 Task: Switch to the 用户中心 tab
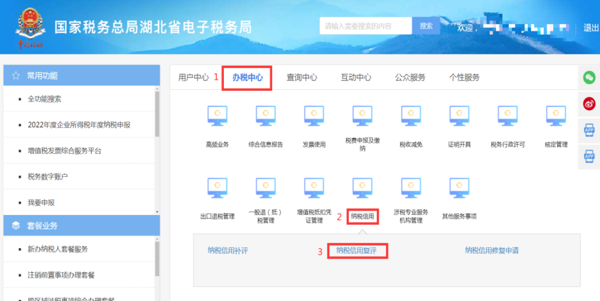pyautogui.click(x=194, y=78)
